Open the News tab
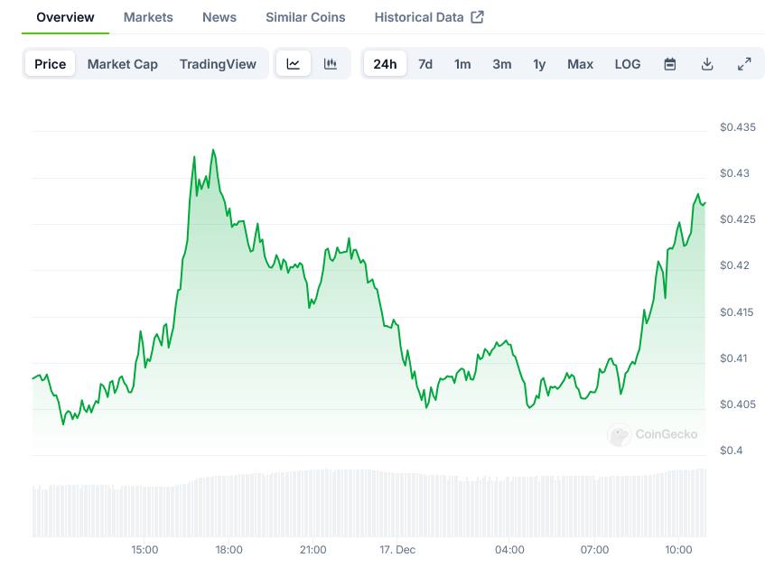The width and height of the screenshot is (765, 567). point(219,17)
